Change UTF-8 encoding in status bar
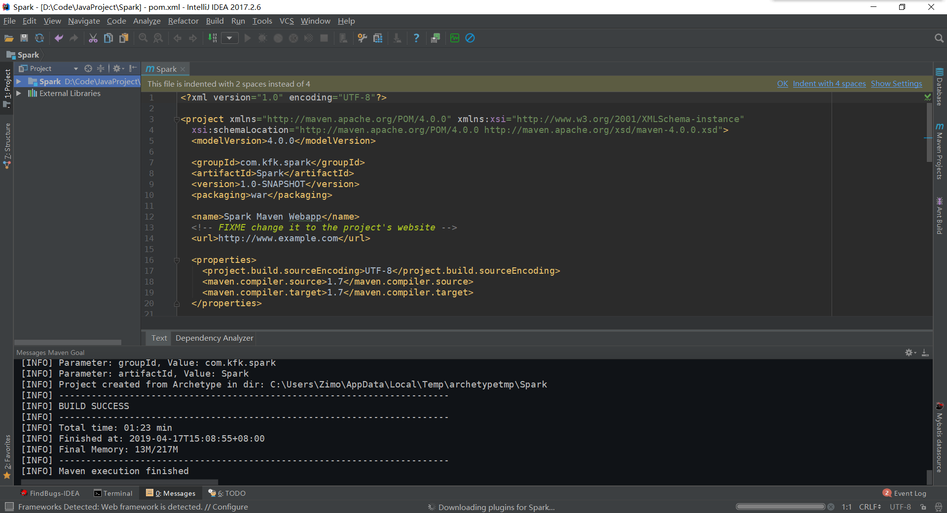947x513 pixels. 900,507
